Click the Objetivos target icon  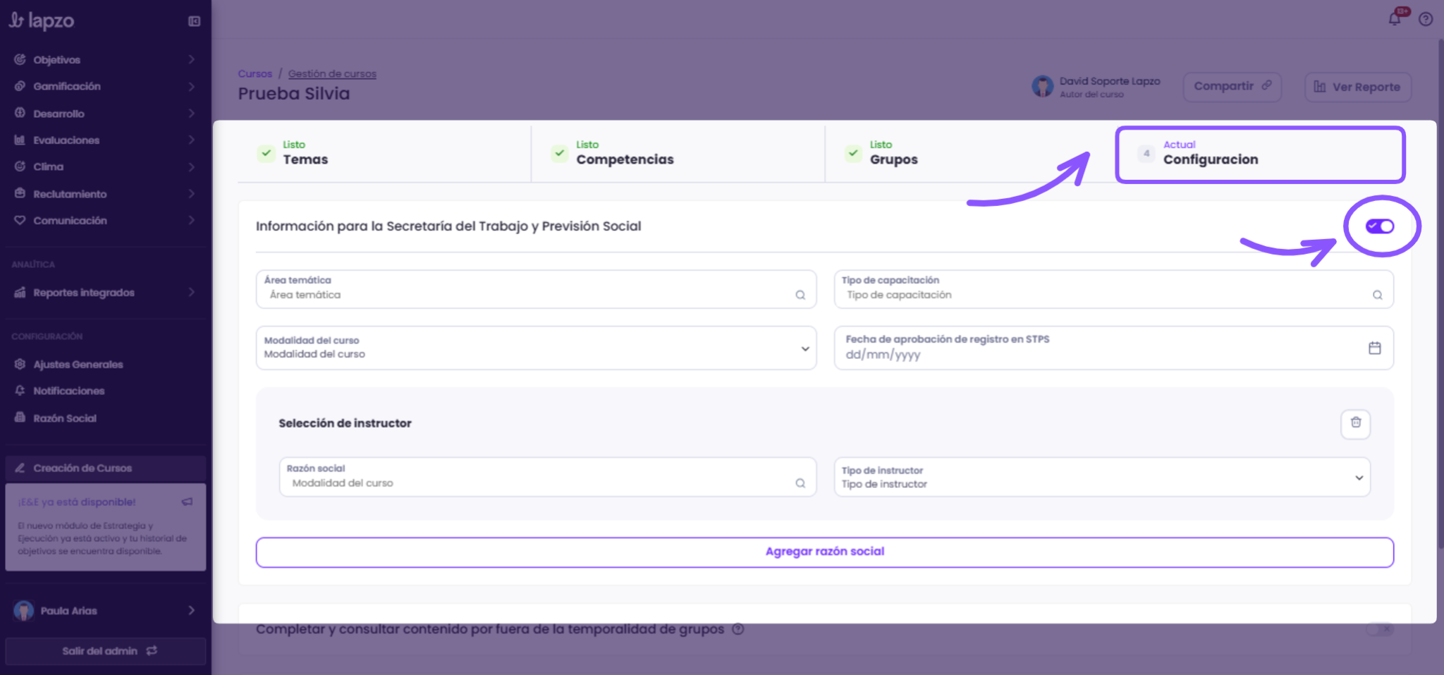tap(20, 59)
